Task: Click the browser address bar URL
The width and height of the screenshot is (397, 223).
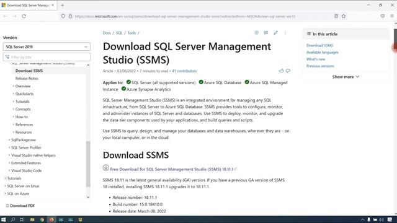Action: 185,16
